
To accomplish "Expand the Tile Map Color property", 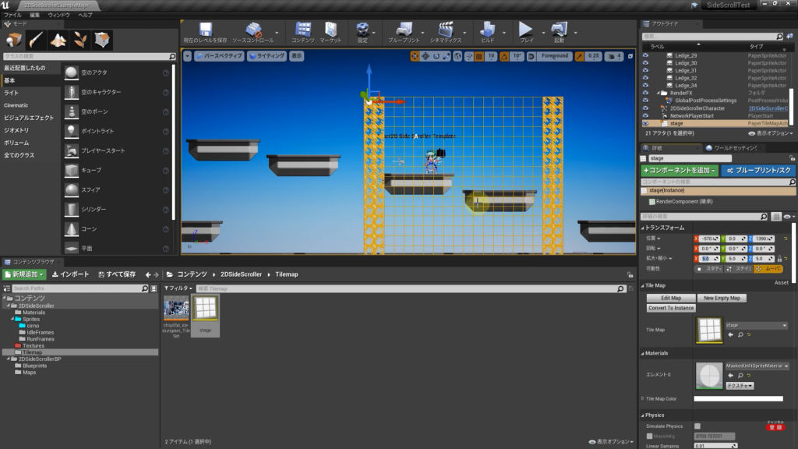I will pyautogui.click(x=641, y=398).
